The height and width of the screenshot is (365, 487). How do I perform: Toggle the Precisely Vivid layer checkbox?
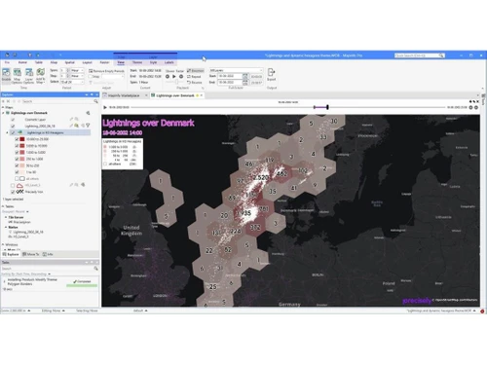click(13, 192)
